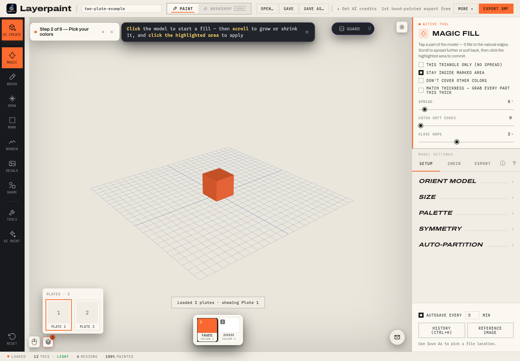520x361 pixels.
Task: Expand the Auto-Partition section
Action: [x=466, y=245]
